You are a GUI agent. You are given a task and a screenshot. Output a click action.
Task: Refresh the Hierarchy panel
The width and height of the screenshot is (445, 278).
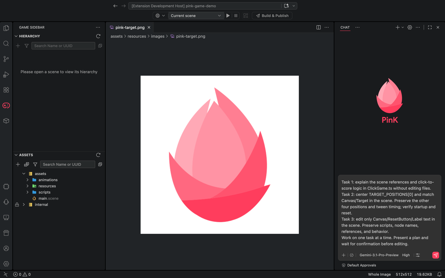[98, 36]
